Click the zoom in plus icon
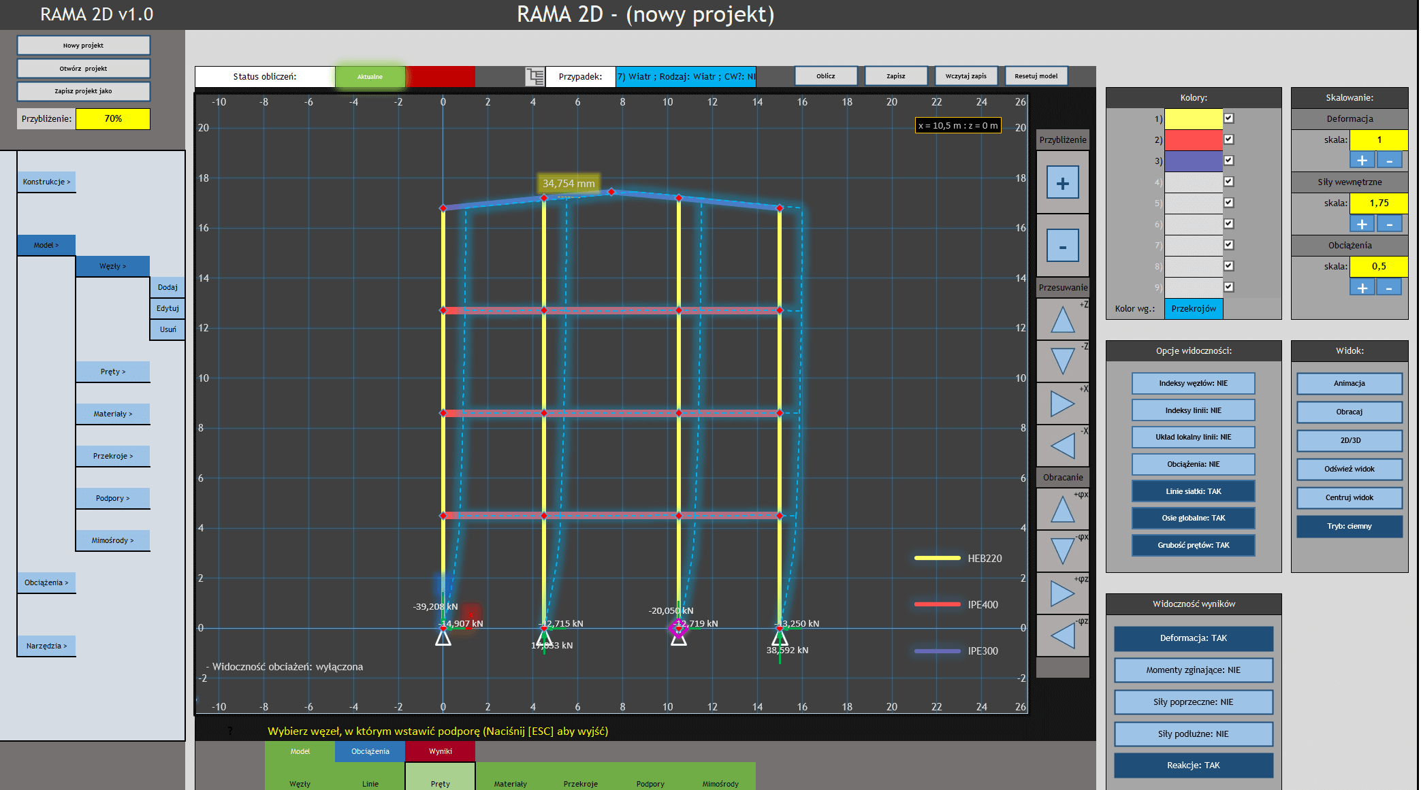The height and width of the screenshot is (790, 1421). [x=1062, y=183]
